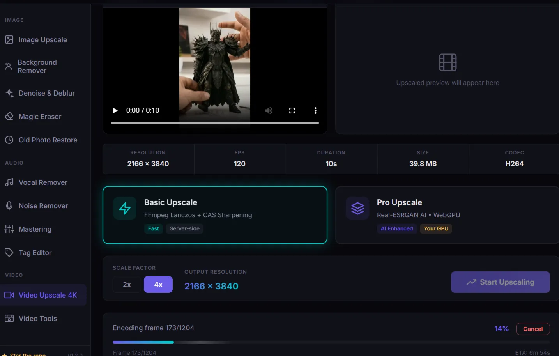Click the codec value H264

[x=515, y=164]
